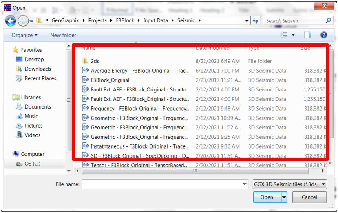Click the Frequency seismic file icon
This screenshot has height=213, width=338.
coord(85,108)
